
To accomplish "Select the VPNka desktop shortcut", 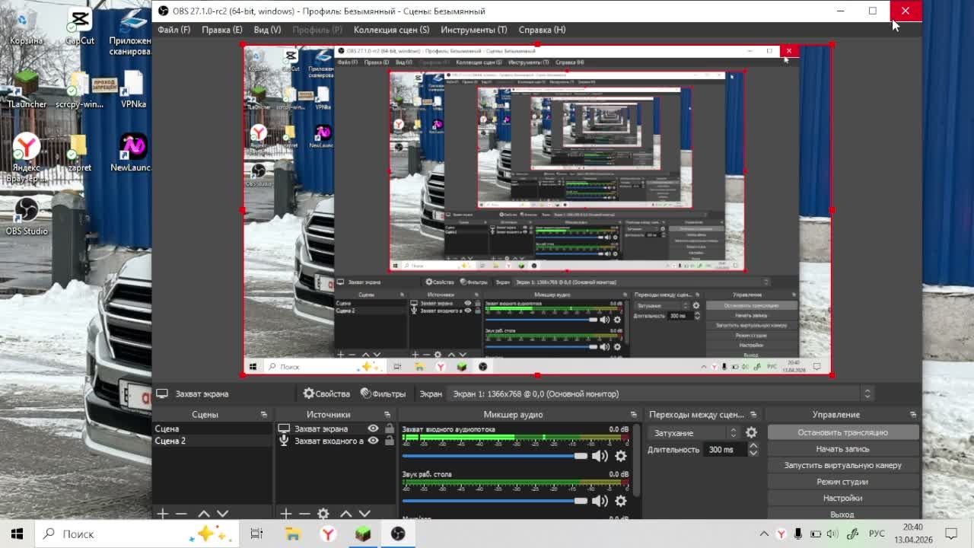I will pos(133,90).
